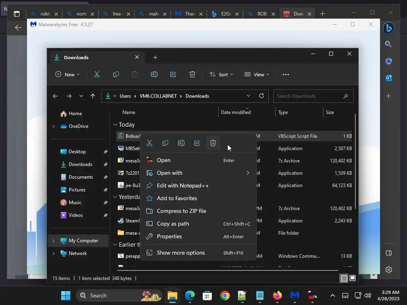Open Firefox from the taskbar
Image resolution: width=407 pixels, height=305 pixels.
pyautogui.click(x=277, y=295)
